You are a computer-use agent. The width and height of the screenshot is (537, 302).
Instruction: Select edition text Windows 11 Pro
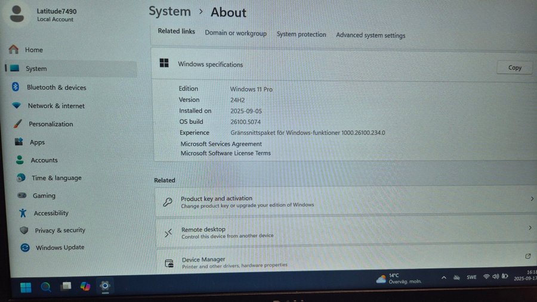[251, 89]
